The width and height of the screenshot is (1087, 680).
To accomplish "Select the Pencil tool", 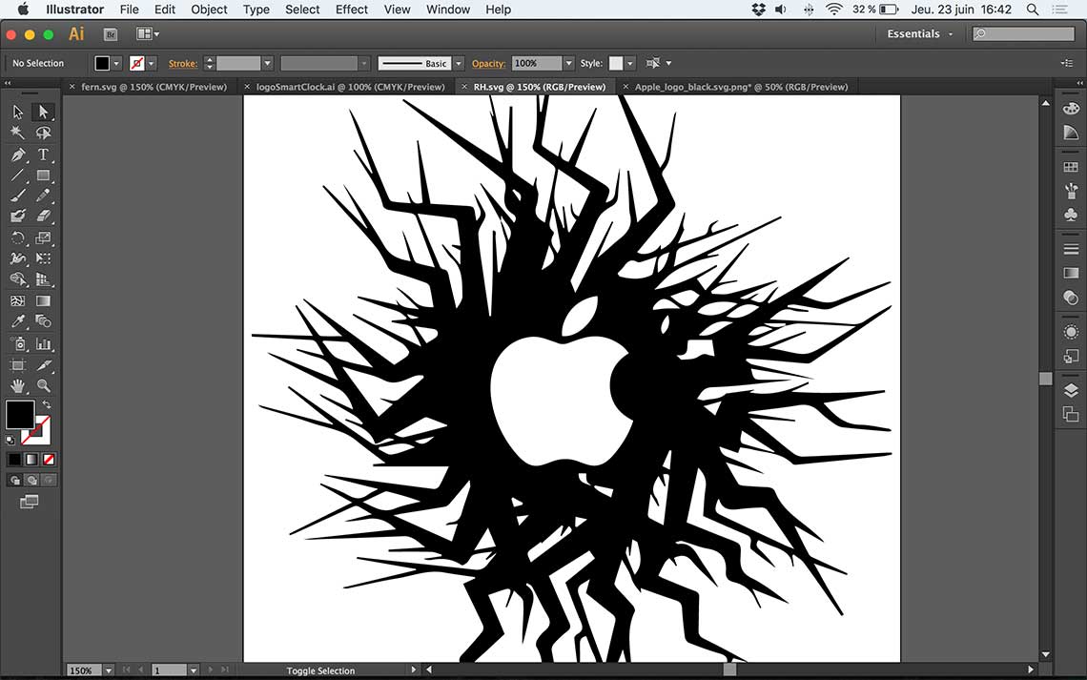I will point(43,196).
